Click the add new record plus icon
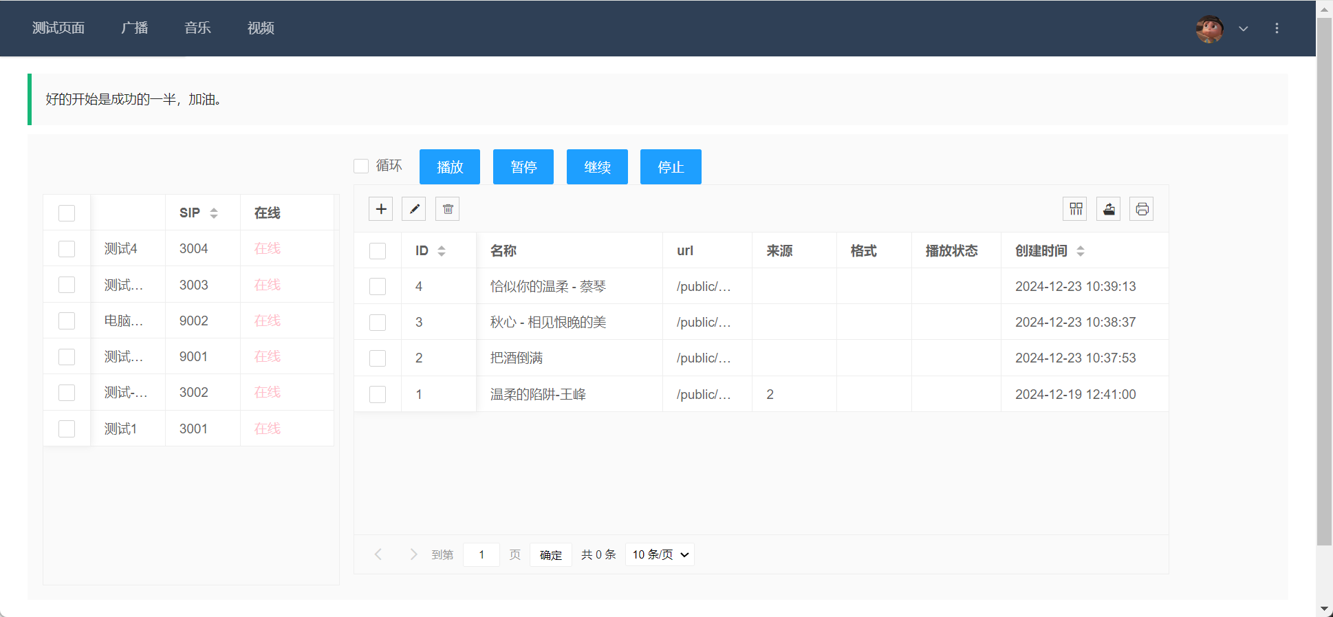Viewport: 1333px width, 617px height. click(380, 209)
